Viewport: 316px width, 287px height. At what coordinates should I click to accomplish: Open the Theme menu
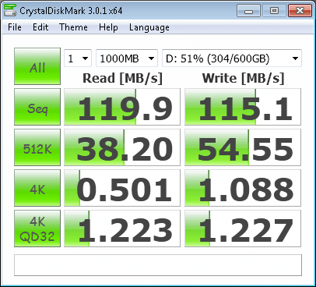click(73, 27)
